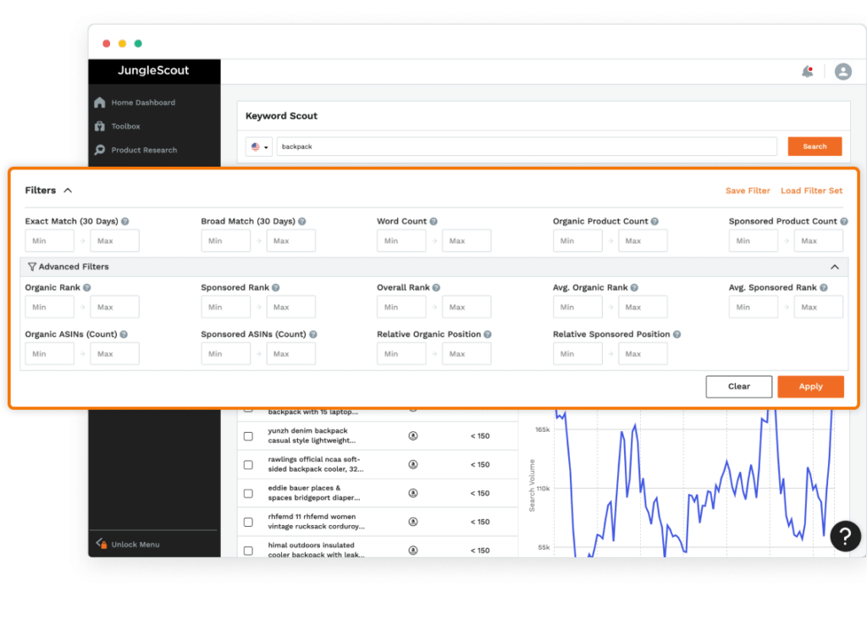Open Product Research in sidebar
The image size is (867, 620).
[x=144, y=150]
